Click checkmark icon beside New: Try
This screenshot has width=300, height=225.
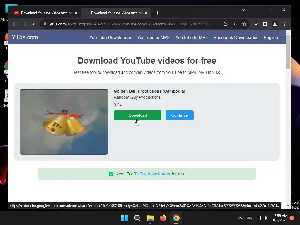point(111,174)
